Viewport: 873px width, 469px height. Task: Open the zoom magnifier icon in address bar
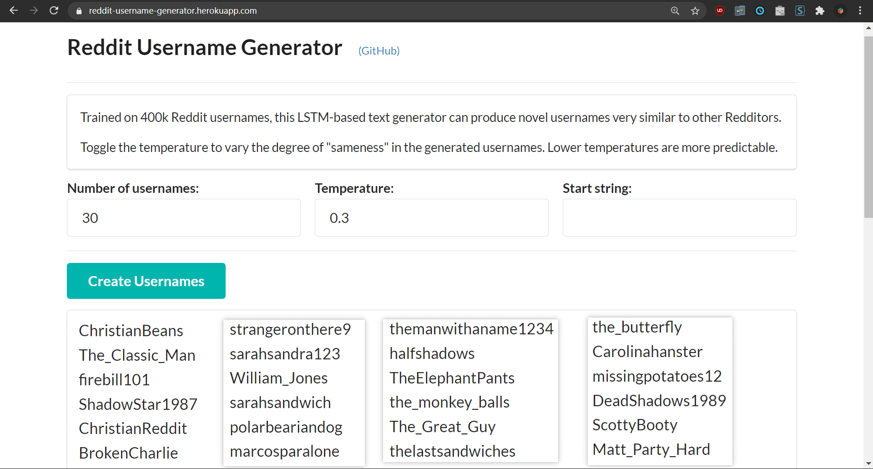tap(675, 11)
